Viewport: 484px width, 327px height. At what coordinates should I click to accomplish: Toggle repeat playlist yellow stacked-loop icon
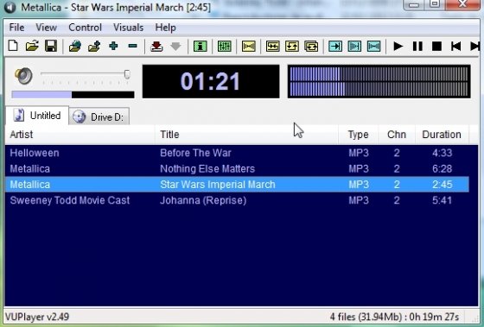[311, 47]
